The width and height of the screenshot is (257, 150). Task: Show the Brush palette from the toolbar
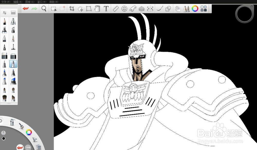click(186, 8)
